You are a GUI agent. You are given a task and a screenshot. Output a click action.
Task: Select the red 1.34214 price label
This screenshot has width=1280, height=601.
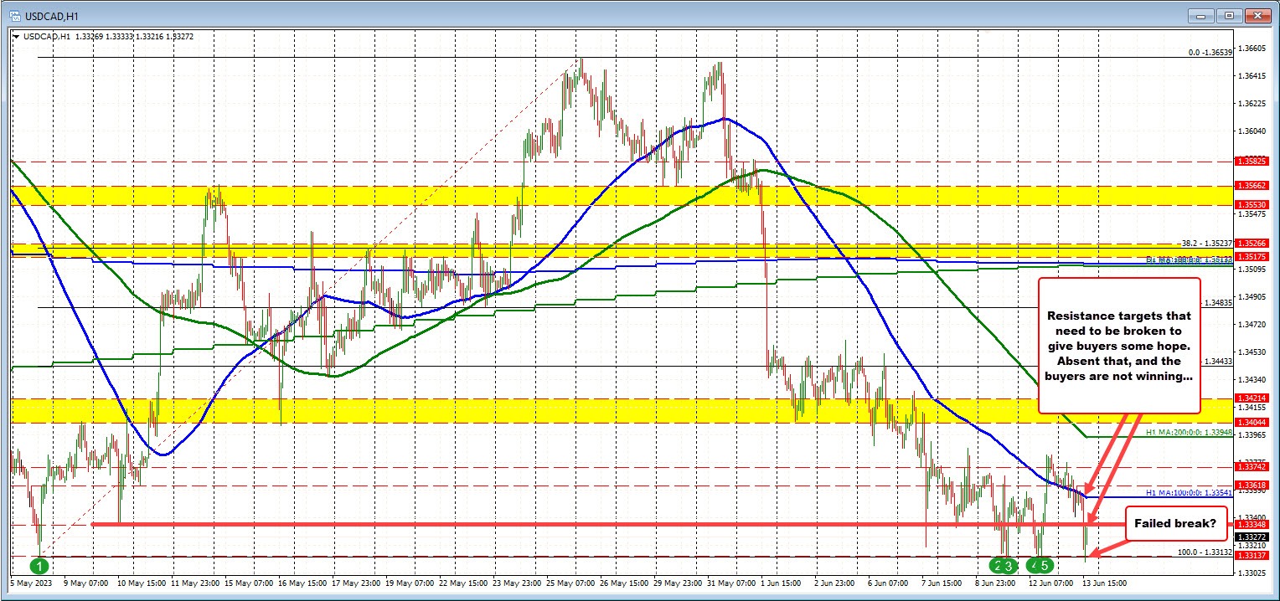click(1252, 398)
